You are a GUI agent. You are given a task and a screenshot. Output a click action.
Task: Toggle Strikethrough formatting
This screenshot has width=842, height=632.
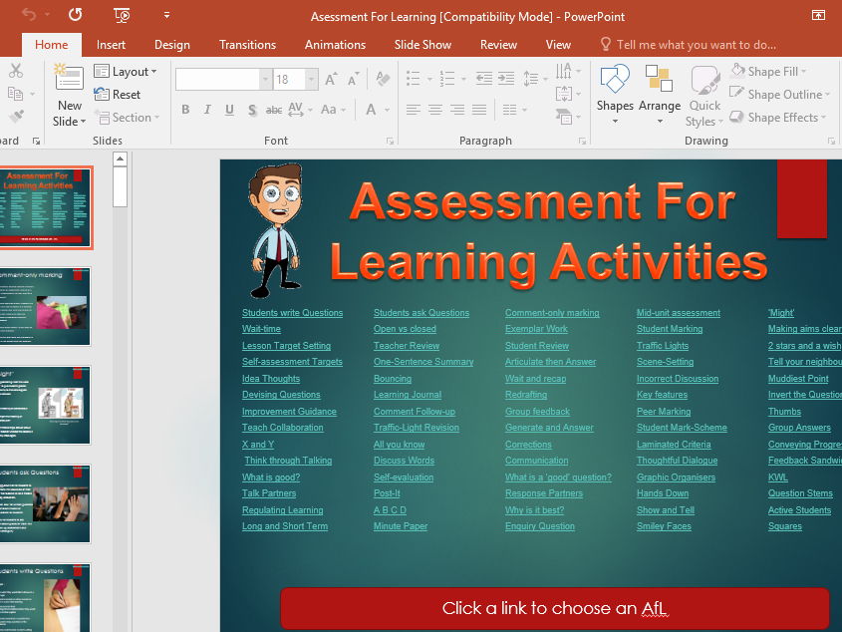click(x=274, y=111)
